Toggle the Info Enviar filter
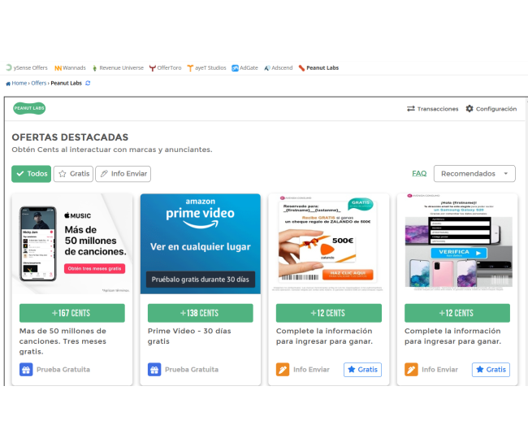The height and width of the screenshot is (447, 528). click(x=123, y=173)
